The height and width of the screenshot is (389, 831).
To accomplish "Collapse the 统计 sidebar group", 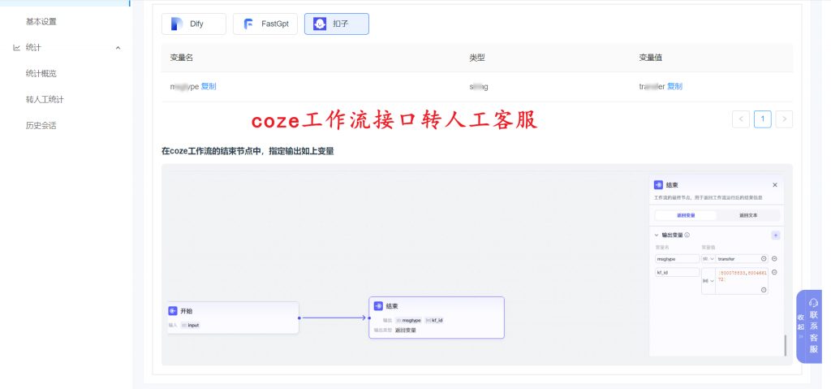I will coord(118,48).
